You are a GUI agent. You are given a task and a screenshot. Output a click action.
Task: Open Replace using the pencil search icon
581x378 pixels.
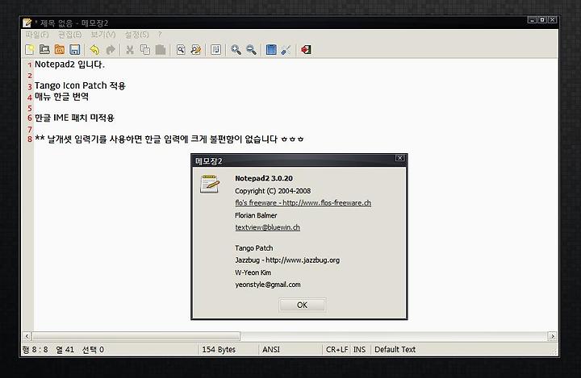[195, 50]
